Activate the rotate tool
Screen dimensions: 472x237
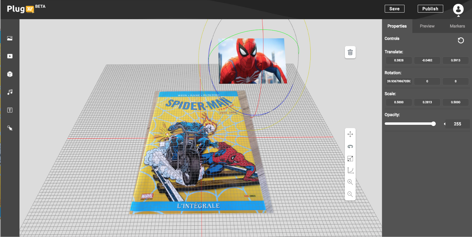click(x=350, y=147)
